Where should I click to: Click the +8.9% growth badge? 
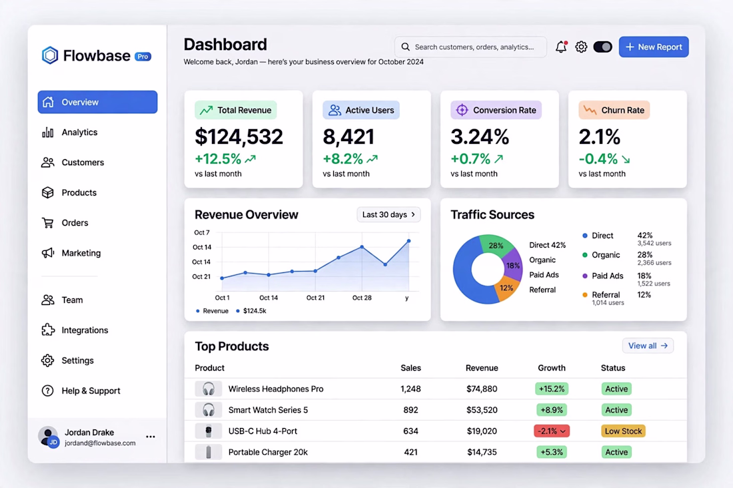point(552,410)
